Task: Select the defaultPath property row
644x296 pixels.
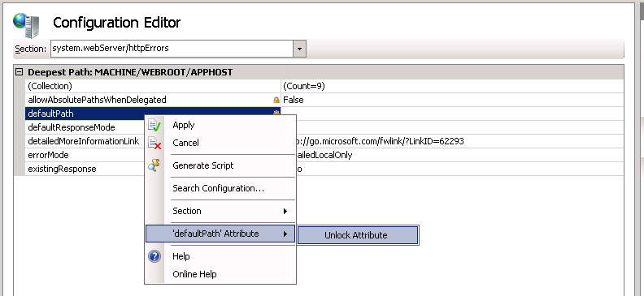Action: click(153, 114)
